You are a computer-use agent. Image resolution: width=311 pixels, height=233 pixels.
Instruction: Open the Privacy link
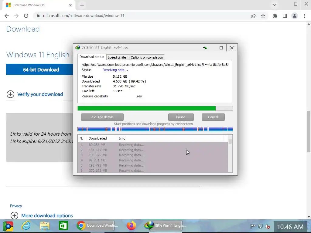point(16,206)
